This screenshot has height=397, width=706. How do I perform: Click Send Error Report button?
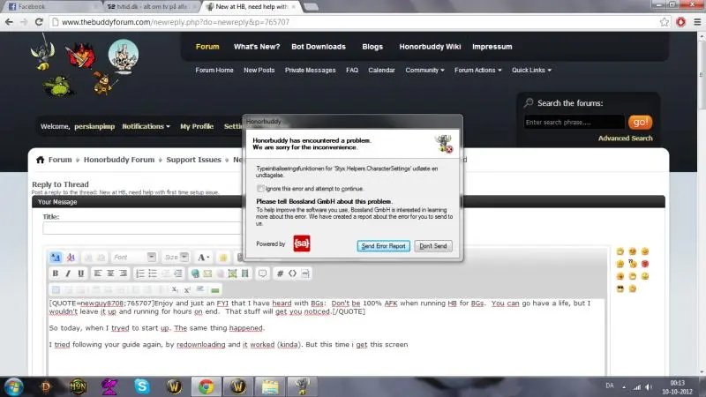(383, 246)
